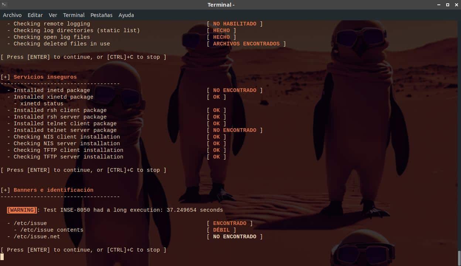Open the Archivo menu

[12, 15]
